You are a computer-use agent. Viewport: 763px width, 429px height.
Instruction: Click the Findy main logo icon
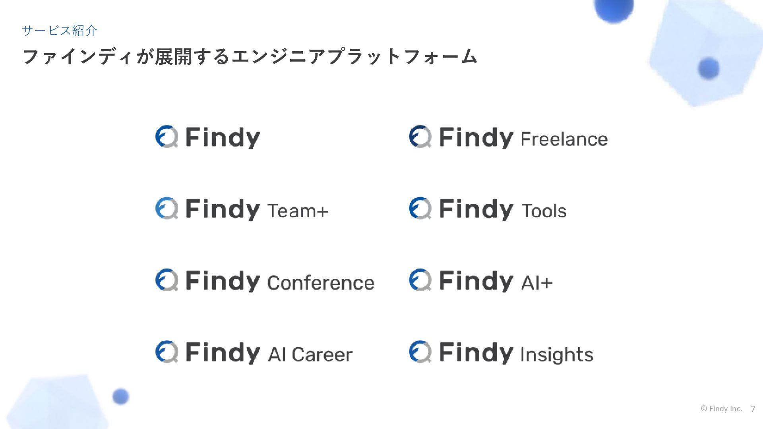pyautogui.click(x=167, y=137)
